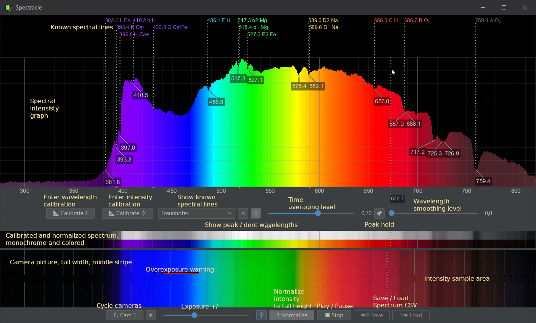
Task: Click the Spectracle app icon in title bar
Action: [x=8, y=8]
